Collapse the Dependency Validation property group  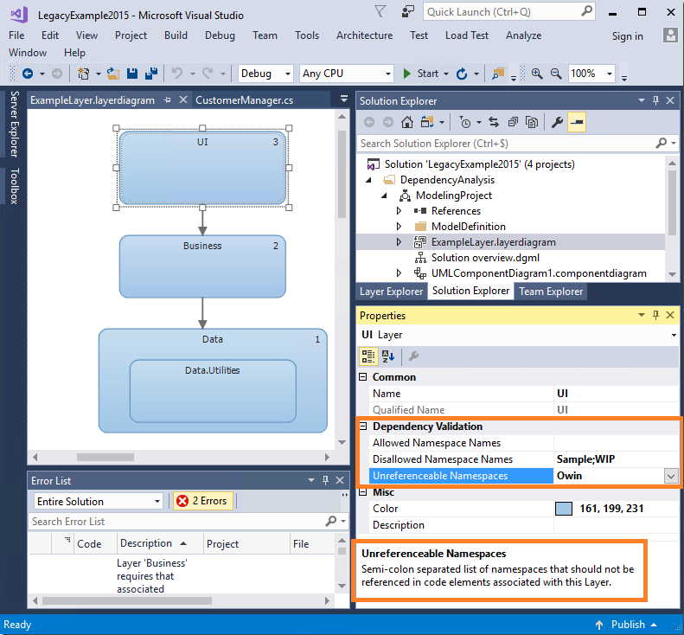tap(364, 427)
